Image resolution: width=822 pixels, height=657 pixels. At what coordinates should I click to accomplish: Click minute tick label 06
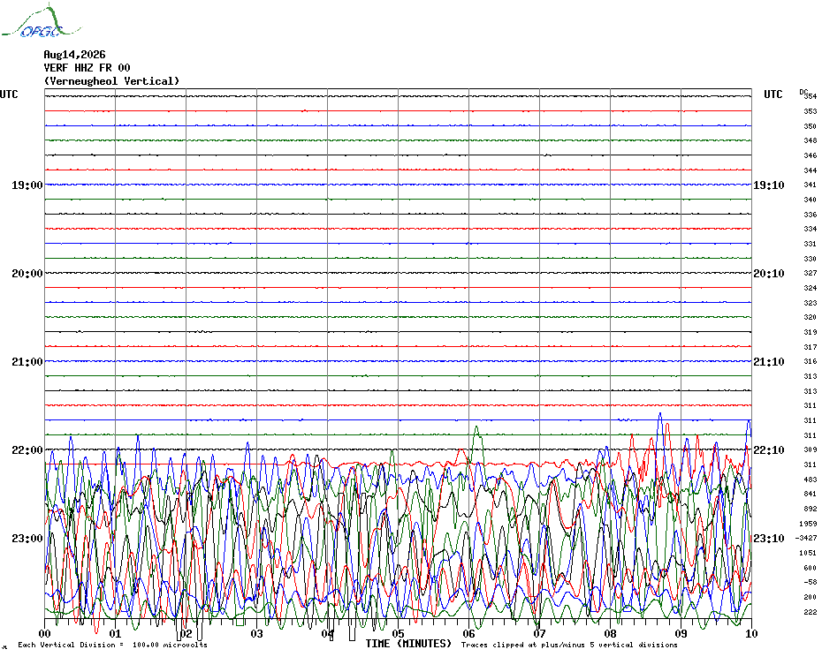pyautogui.click(x=468, y=634)
